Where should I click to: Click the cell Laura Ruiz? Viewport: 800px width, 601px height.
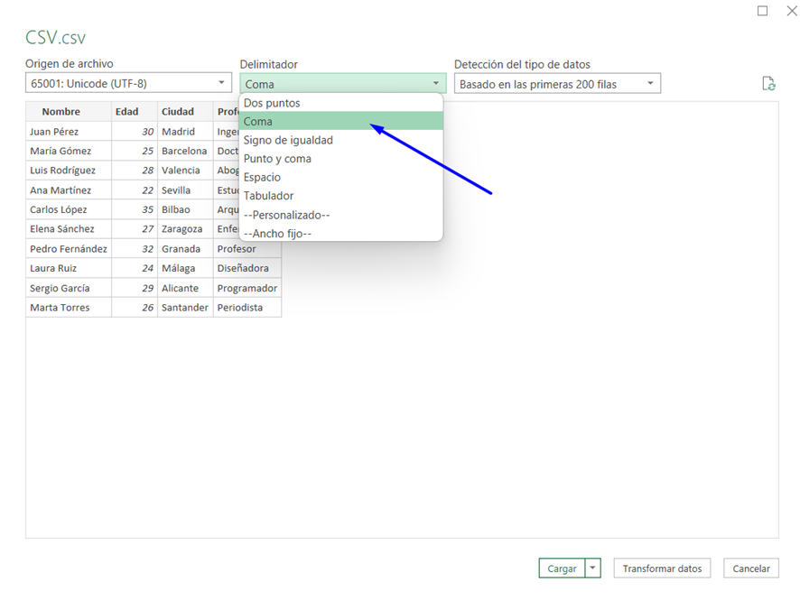[69, 268]
